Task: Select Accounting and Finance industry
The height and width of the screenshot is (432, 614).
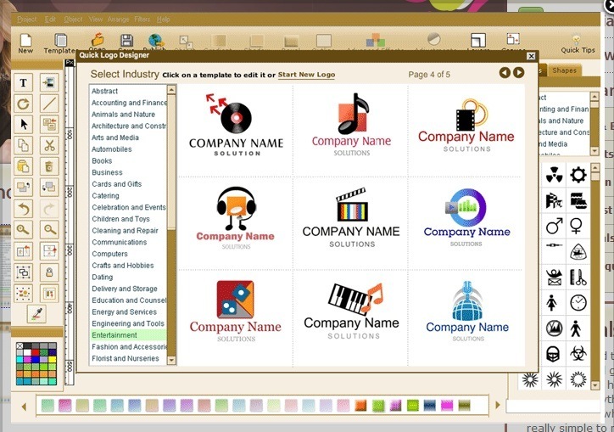Action: pyautogui.click(x=128, y=103)
